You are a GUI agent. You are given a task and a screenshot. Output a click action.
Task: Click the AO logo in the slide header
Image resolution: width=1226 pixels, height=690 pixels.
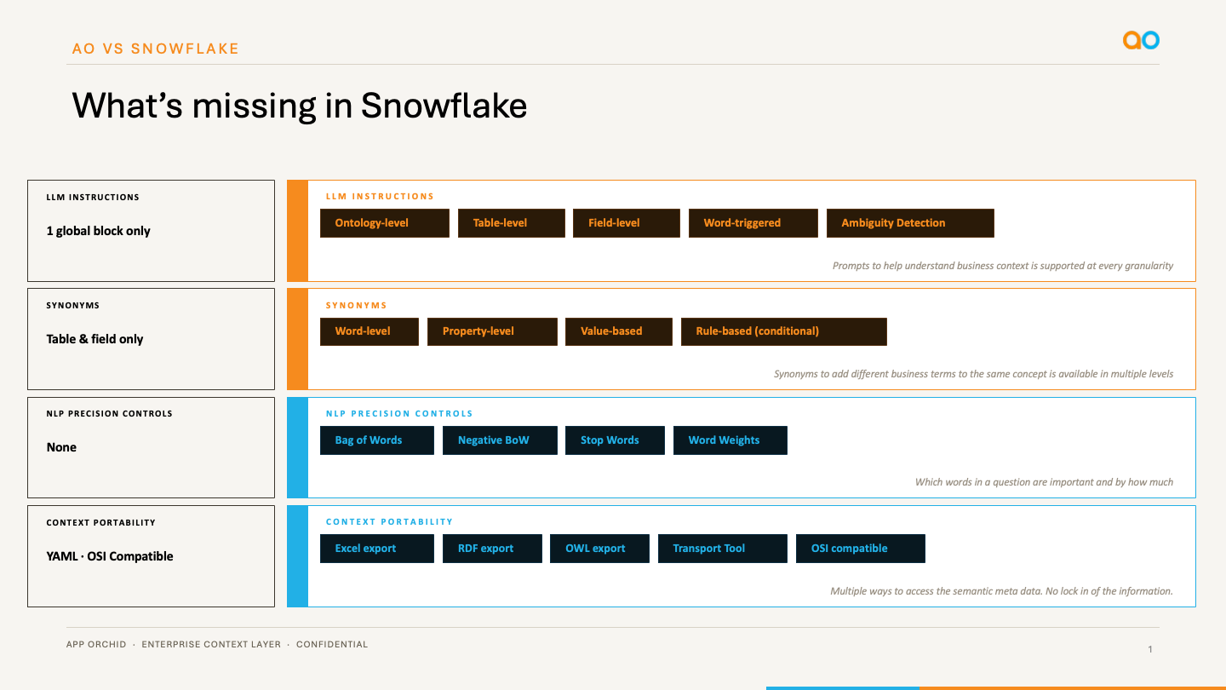[1141, 40]
